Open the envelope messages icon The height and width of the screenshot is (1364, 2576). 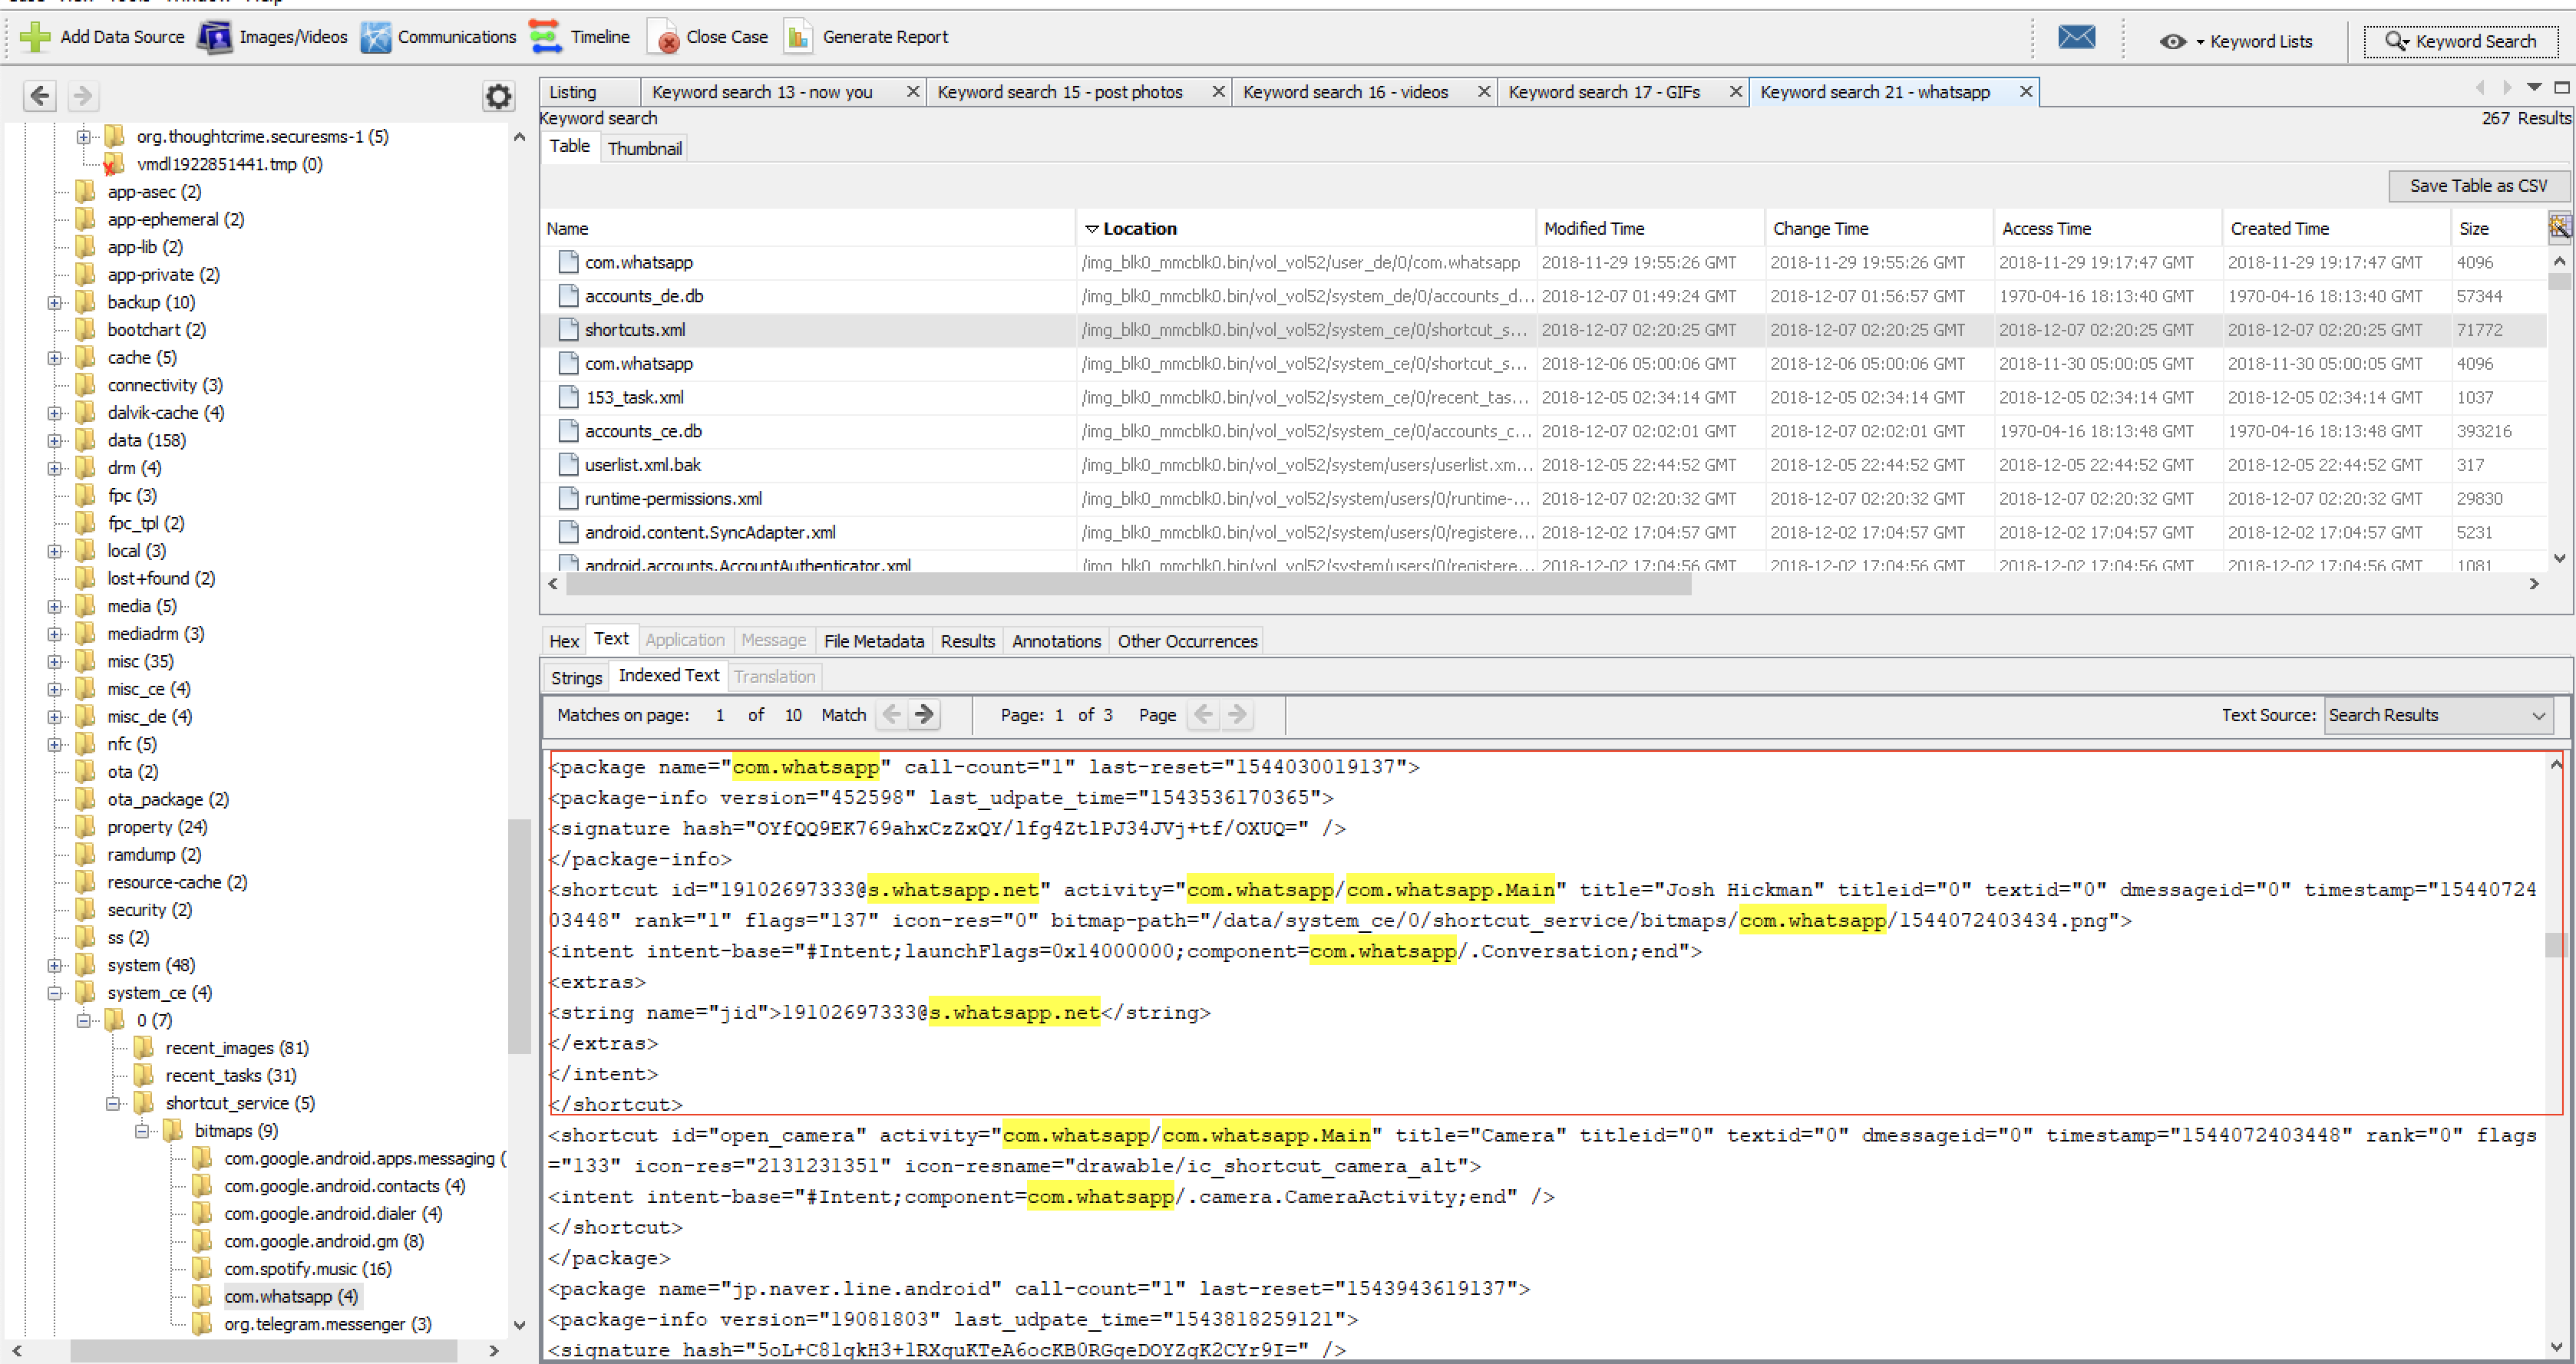tap(2076, 38)
